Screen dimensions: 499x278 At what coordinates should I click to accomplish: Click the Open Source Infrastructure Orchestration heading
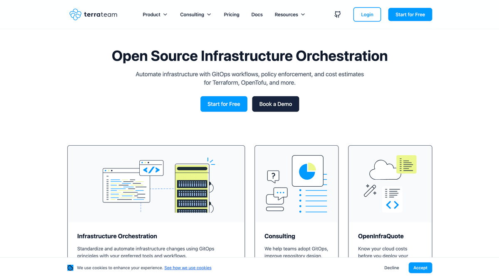249,56
